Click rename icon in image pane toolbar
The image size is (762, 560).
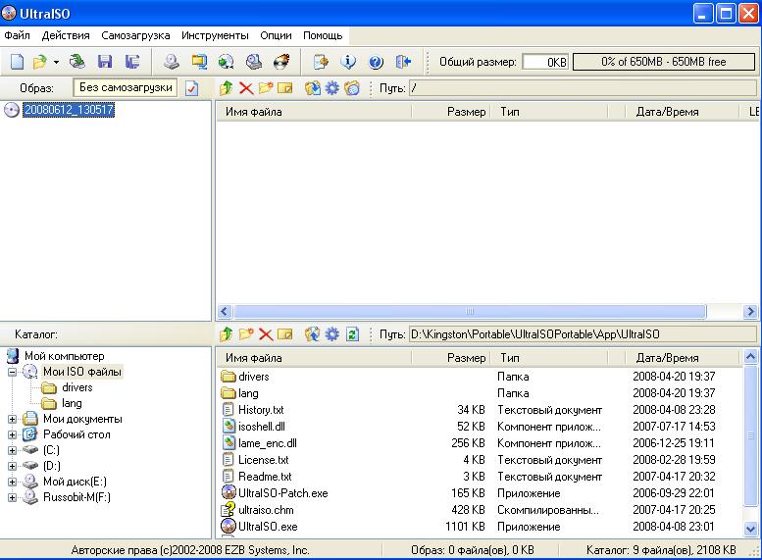[x=285, y=88]
